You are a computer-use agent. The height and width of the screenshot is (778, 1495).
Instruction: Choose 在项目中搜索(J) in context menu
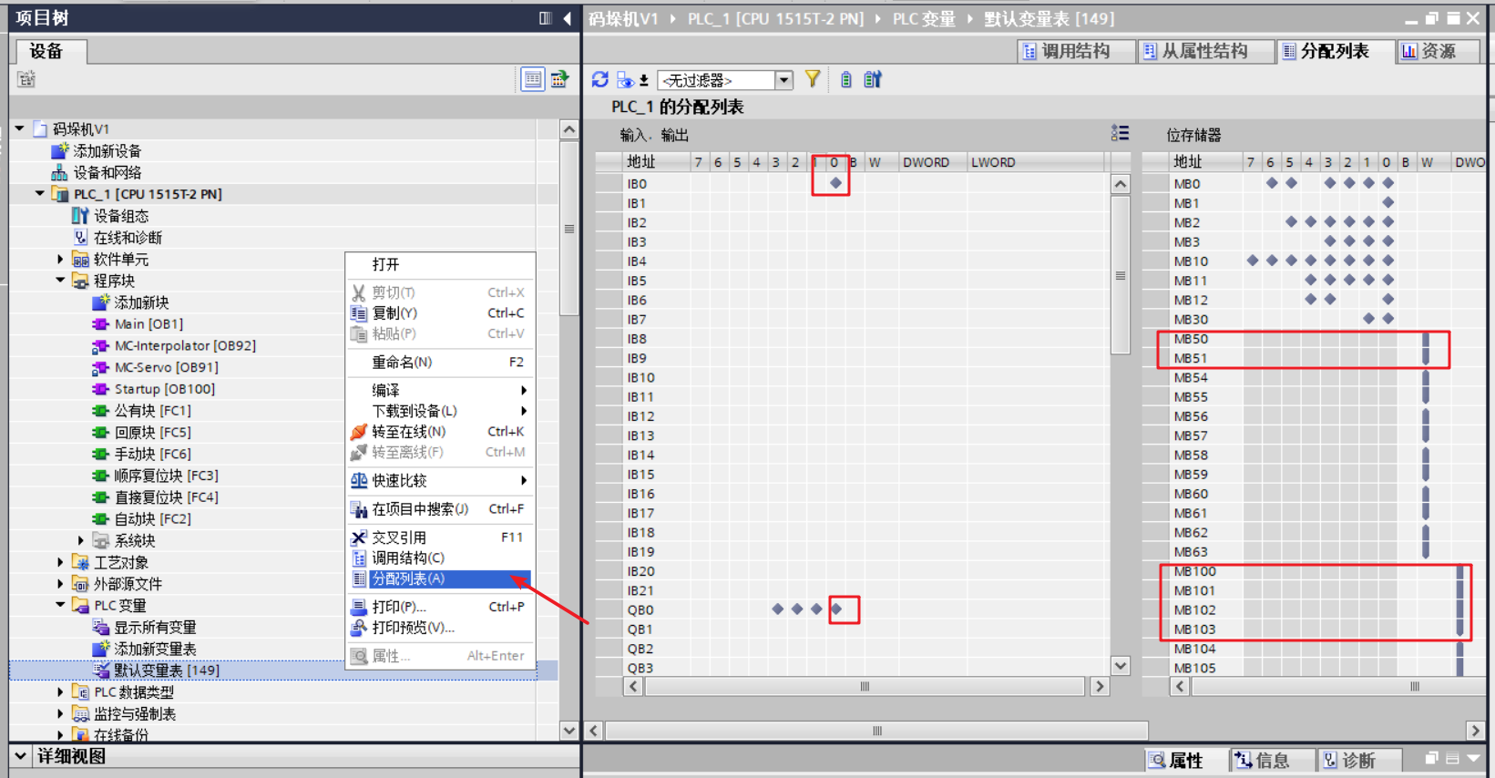coord(440,509)
